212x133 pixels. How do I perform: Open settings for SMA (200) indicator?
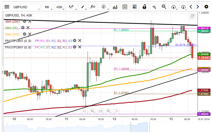coord(25,21)
